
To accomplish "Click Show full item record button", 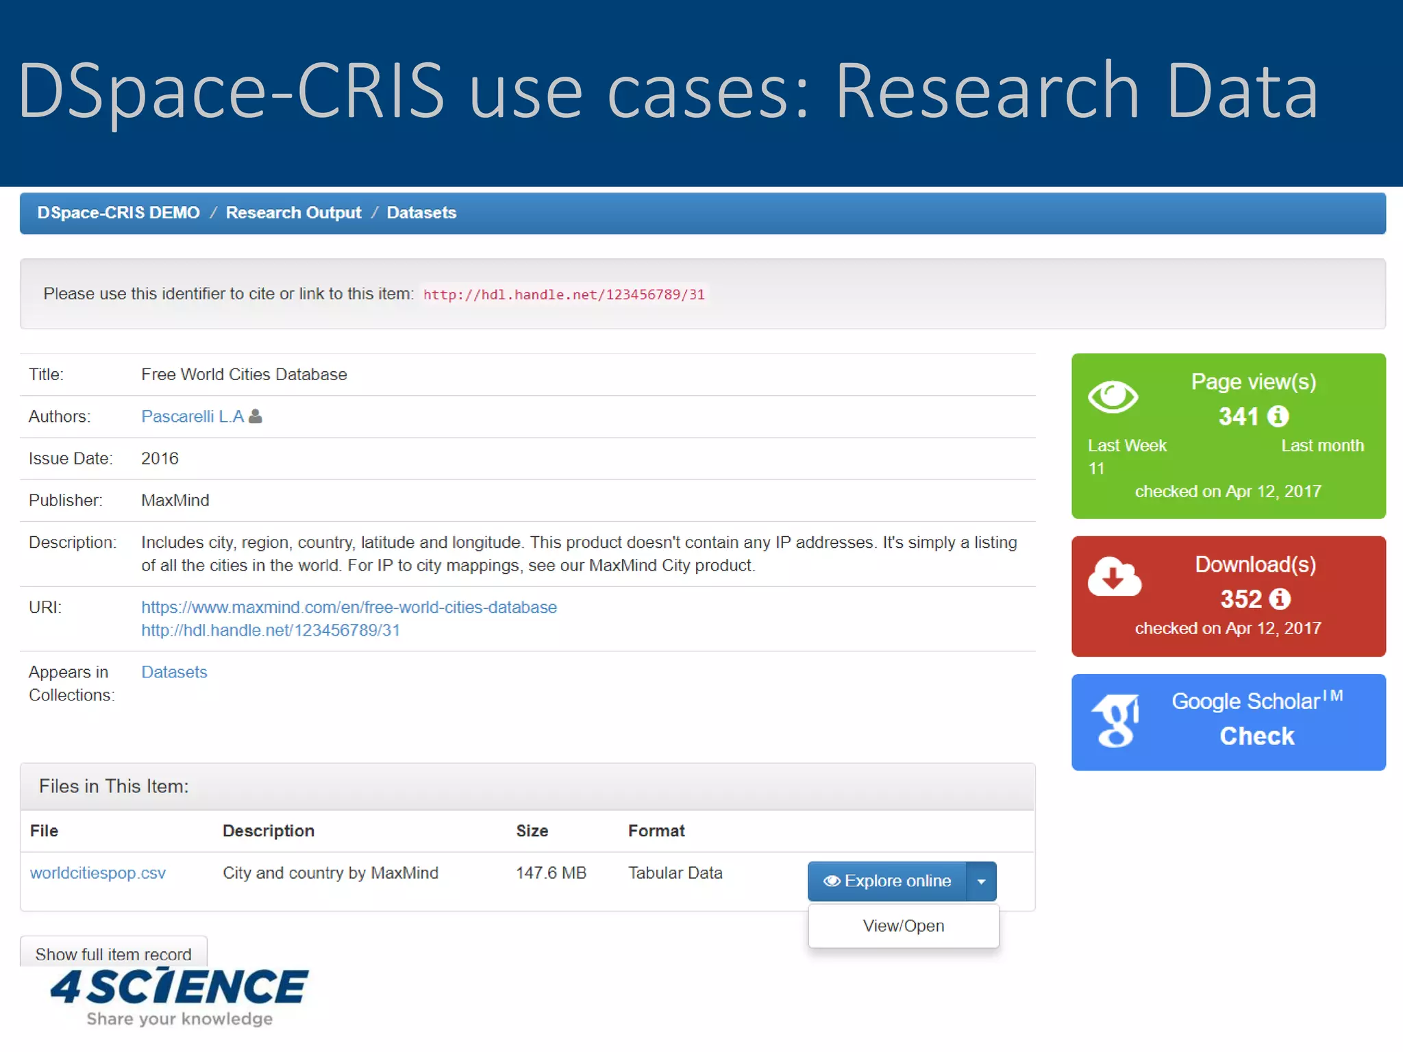I will click(114, 953).
